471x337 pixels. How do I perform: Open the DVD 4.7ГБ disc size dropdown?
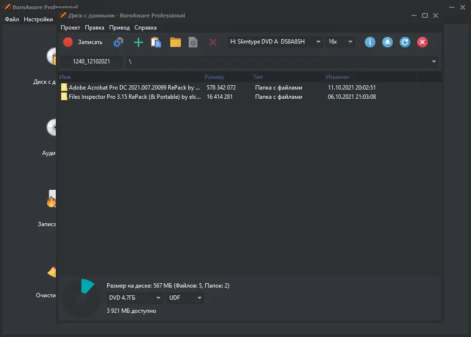[134, 298]
